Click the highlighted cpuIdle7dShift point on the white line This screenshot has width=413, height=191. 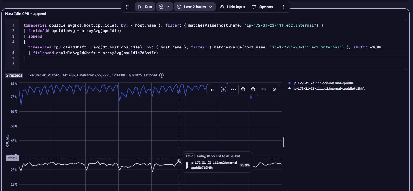pyautogui.click(x=179, y=161)
